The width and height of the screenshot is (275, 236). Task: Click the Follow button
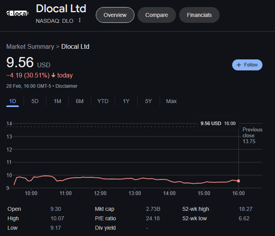(x=247, y=65)
